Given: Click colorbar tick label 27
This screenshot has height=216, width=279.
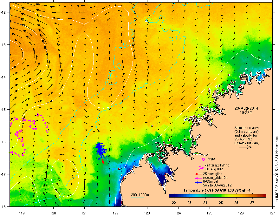Looking at the screenshot, I should click(252, 203).
